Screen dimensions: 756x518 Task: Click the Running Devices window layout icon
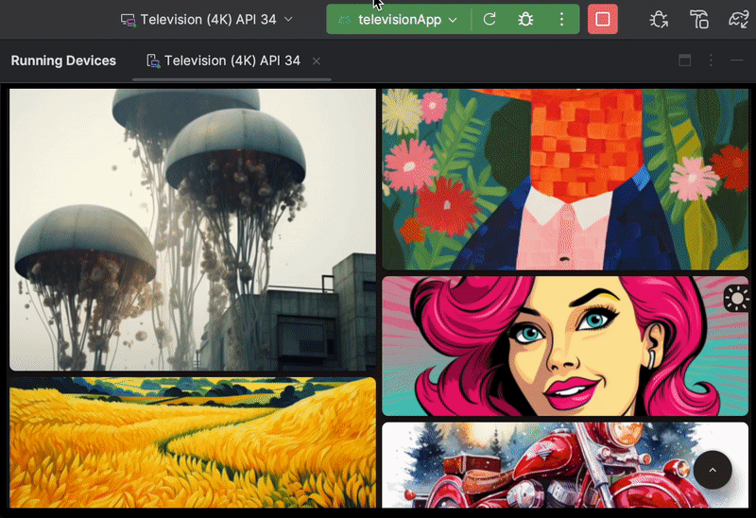click(x=684, y=60)
